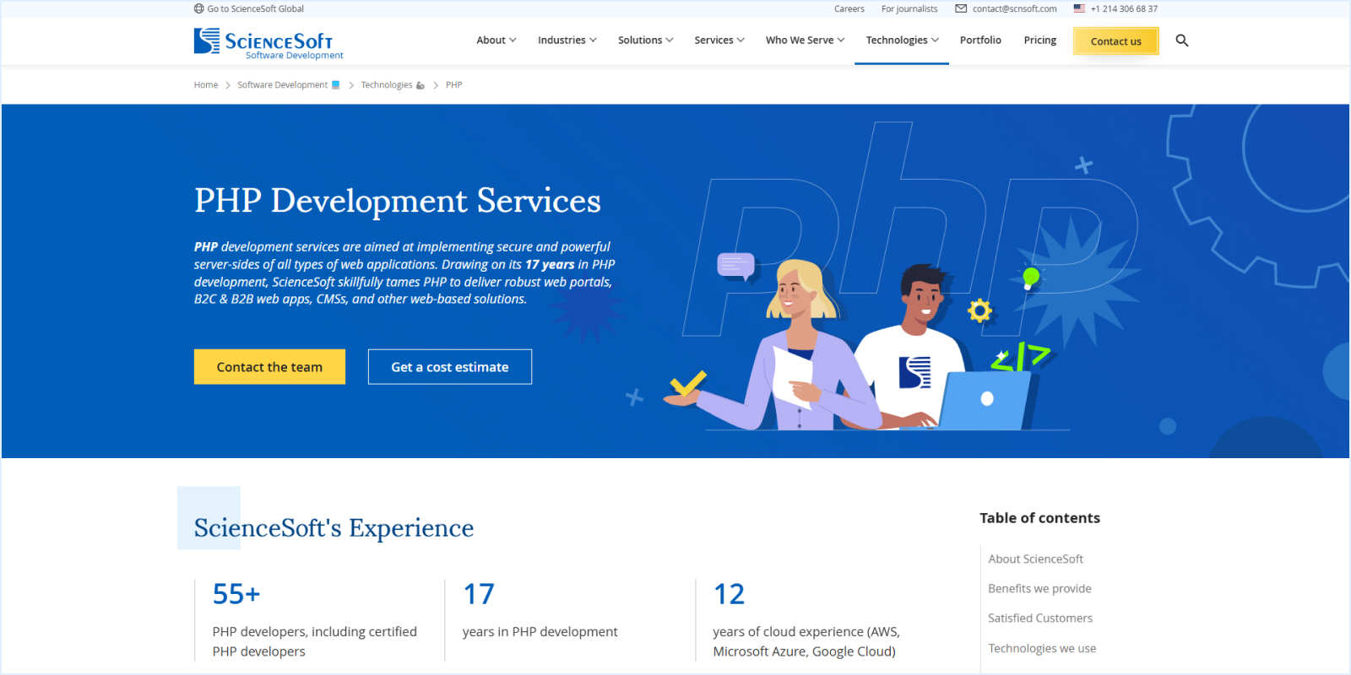Click the email envelope icon
Image resolution: width=1351 pixels, height=675 pixels.
961,8
